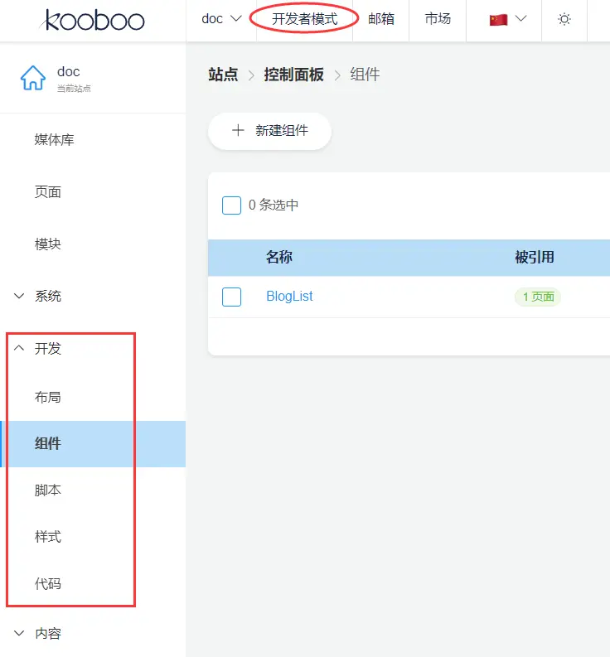This screenshot has height=657, width=610.
Task: Collapse the 开发 sidebar section
Action: point(47,349)
